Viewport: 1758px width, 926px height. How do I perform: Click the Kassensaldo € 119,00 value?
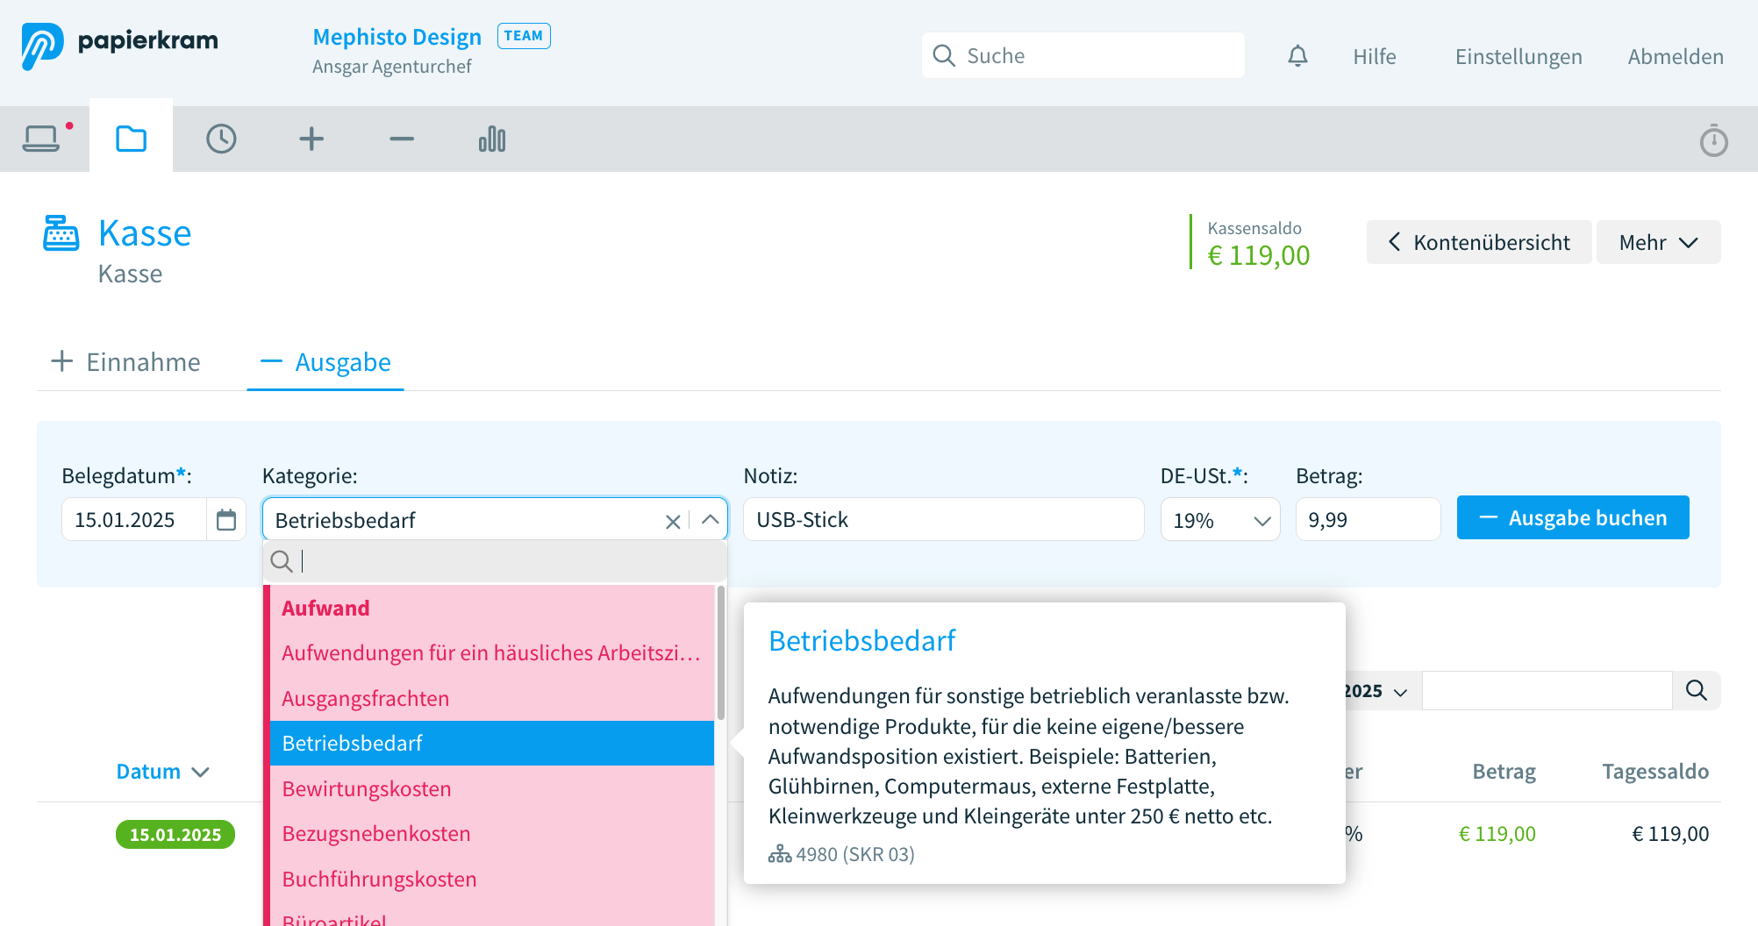click(x=1259, y=255)
